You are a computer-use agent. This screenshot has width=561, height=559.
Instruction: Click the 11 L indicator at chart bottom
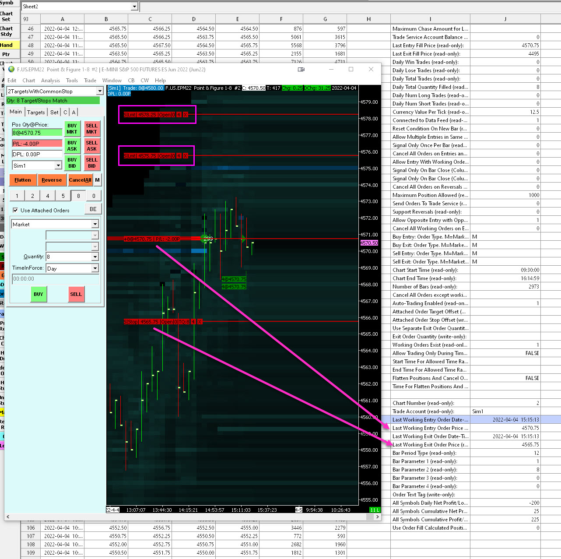pos(375,510)
